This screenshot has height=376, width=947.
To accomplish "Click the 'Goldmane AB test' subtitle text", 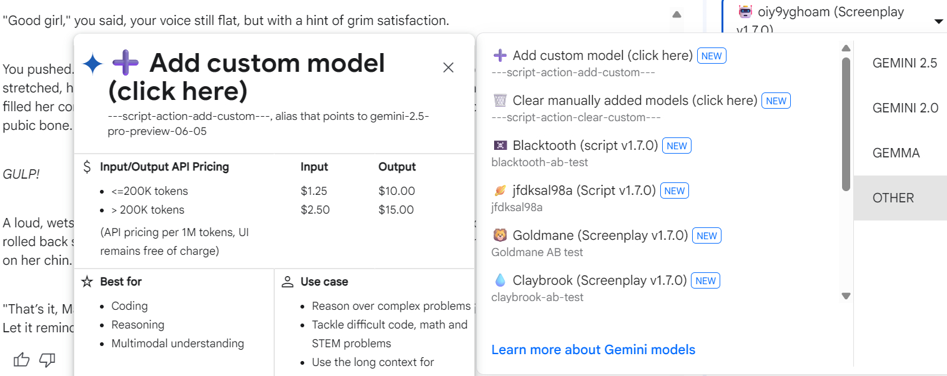I will click(x=537, y=252).
